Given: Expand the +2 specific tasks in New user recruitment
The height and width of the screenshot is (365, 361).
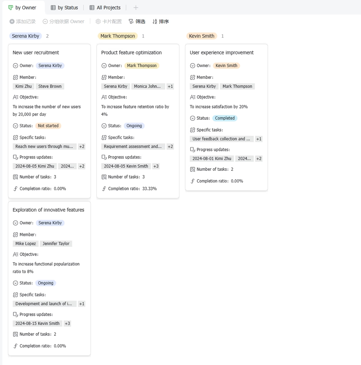Looking at the screenshot, I should click(82, 146).
